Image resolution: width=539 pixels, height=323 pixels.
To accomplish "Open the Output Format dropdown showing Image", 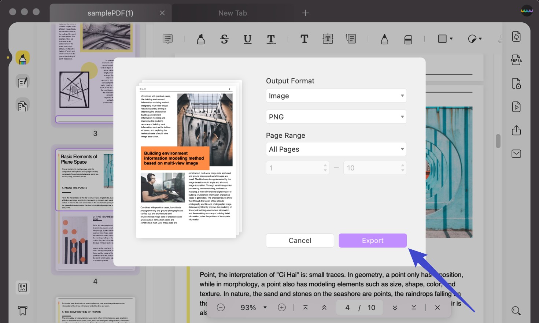I will click(336, 96).
